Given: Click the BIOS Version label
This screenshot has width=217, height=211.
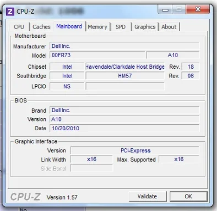Looking at the screenshot, I should [37, 119].
